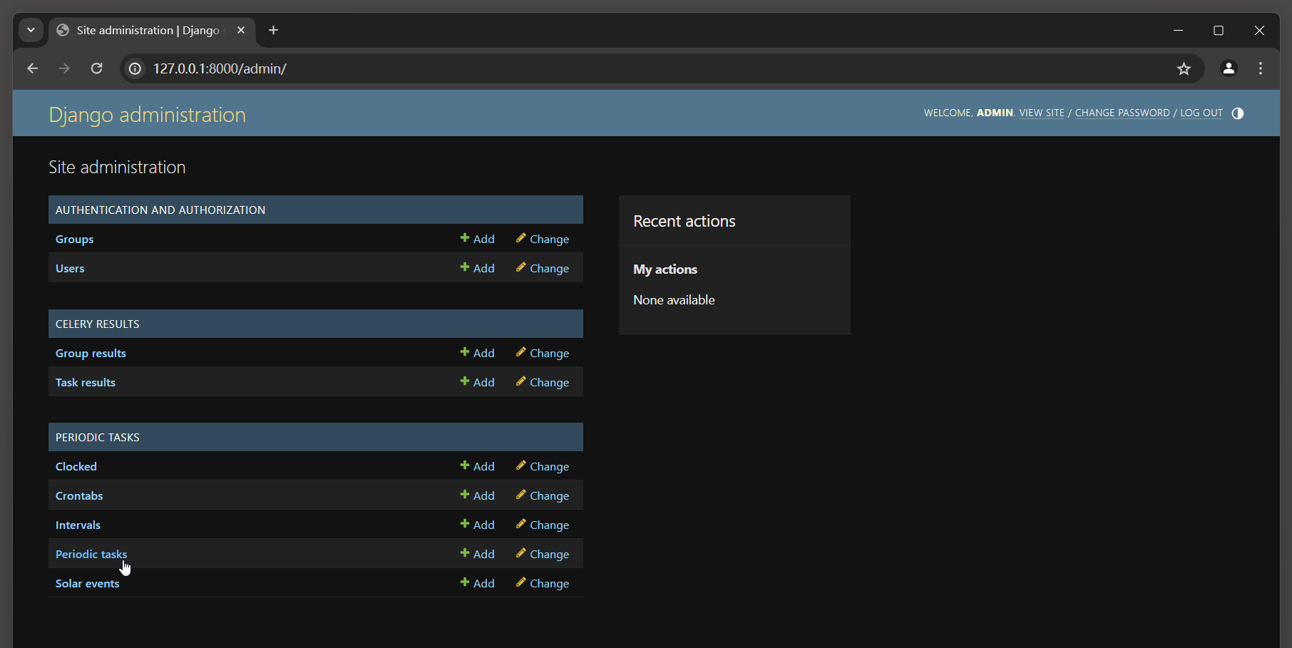Open the Groups model link

(x=74, y=239)
